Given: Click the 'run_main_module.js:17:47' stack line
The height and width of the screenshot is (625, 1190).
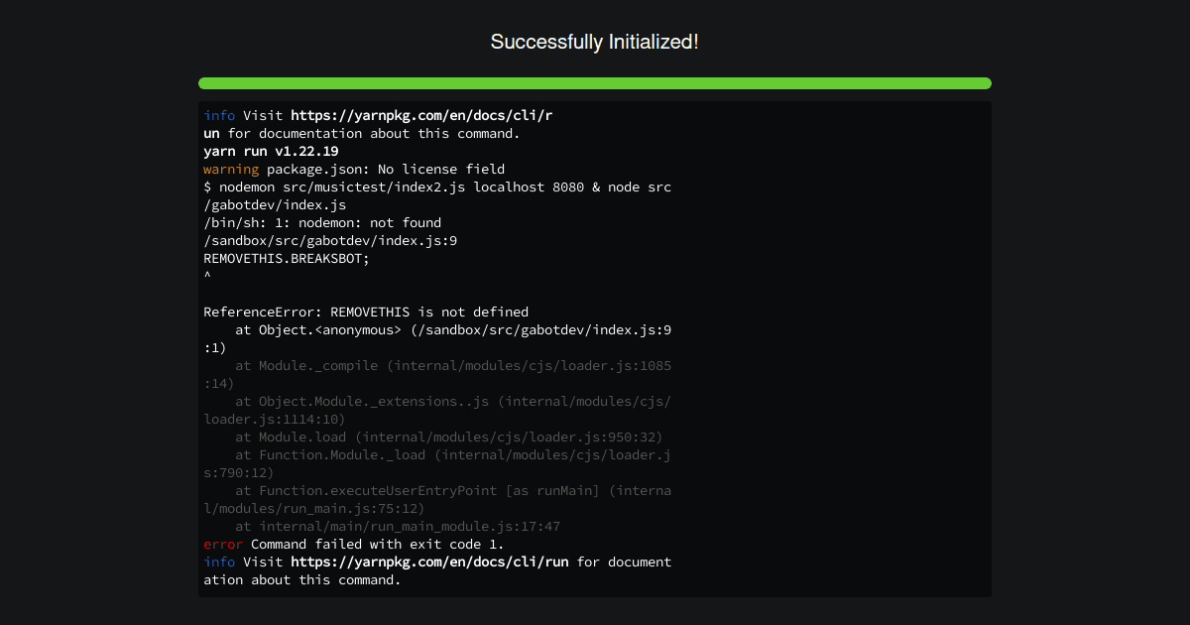Looking at the screenshot, I should click(x=398, y=526).
